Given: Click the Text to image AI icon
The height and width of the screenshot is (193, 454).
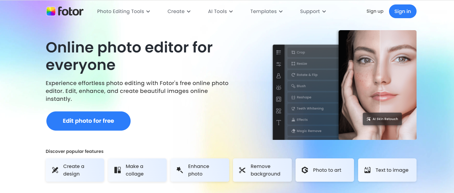Looking at the screenshot, I should pos(367,170).
